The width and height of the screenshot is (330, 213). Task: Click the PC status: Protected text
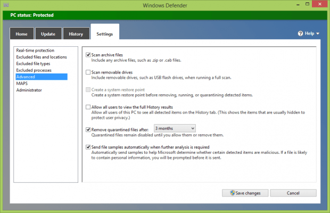click(x=32, y=15)
